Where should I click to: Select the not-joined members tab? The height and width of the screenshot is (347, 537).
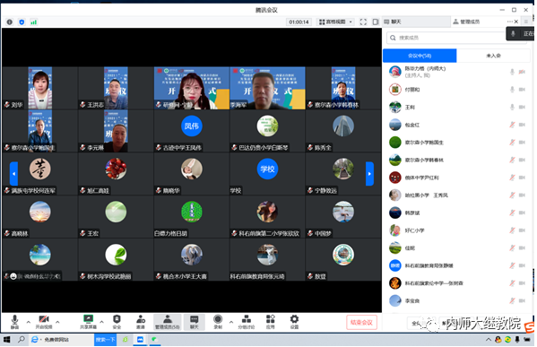pos(493,56)
